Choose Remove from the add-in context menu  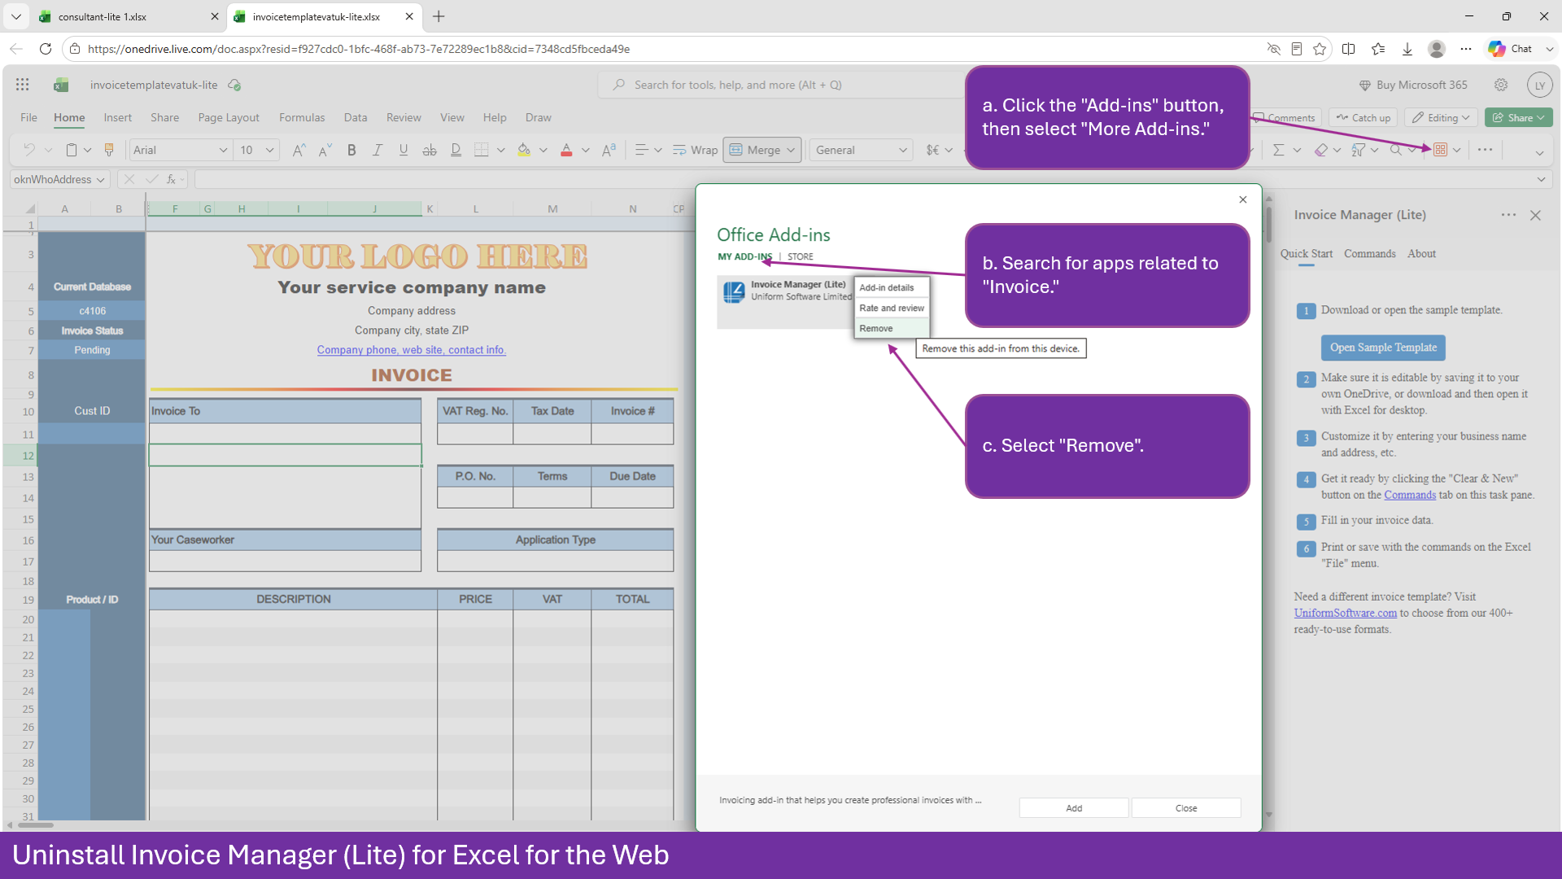[892, 328]
